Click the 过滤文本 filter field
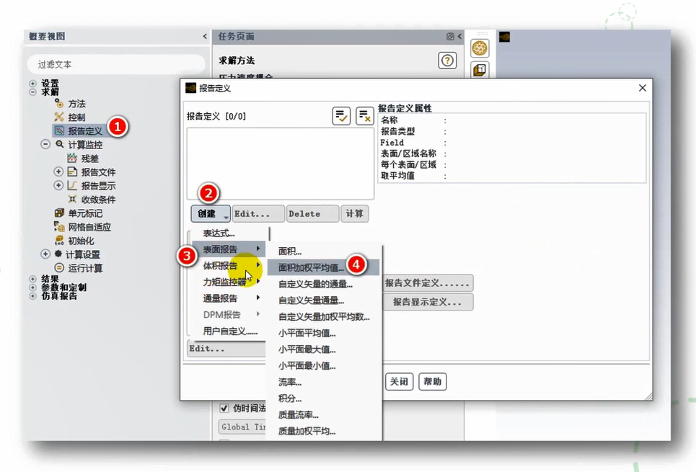This screenshot has width=696, height=472. 115,64
